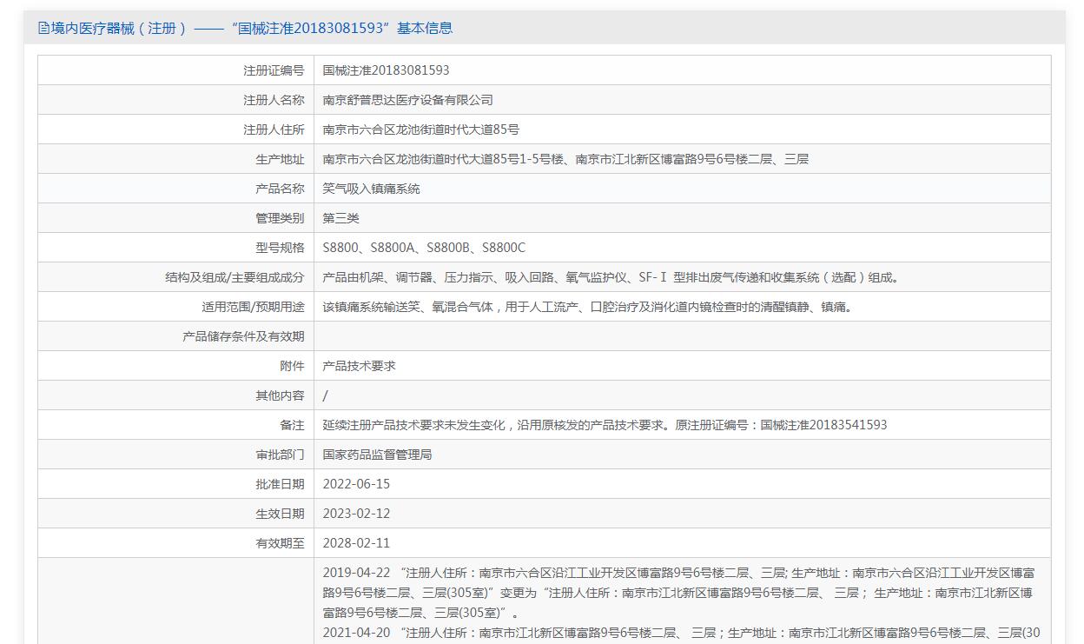Click the expiry date 2028-02-11
Viewport: 1084px width, 644px height.
pyautogui.click(x=356, y=543)
